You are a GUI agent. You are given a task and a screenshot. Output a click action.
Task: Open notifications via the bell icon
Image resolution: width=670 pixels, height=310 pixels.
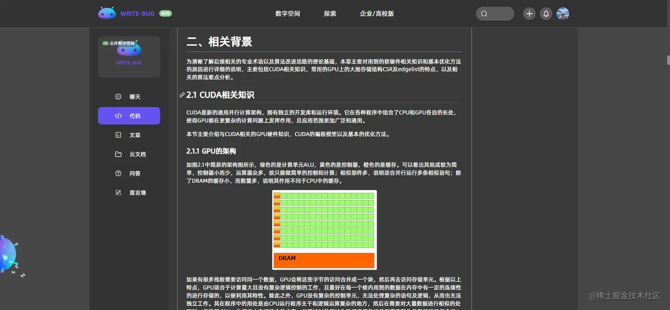(x=546, y=14)
